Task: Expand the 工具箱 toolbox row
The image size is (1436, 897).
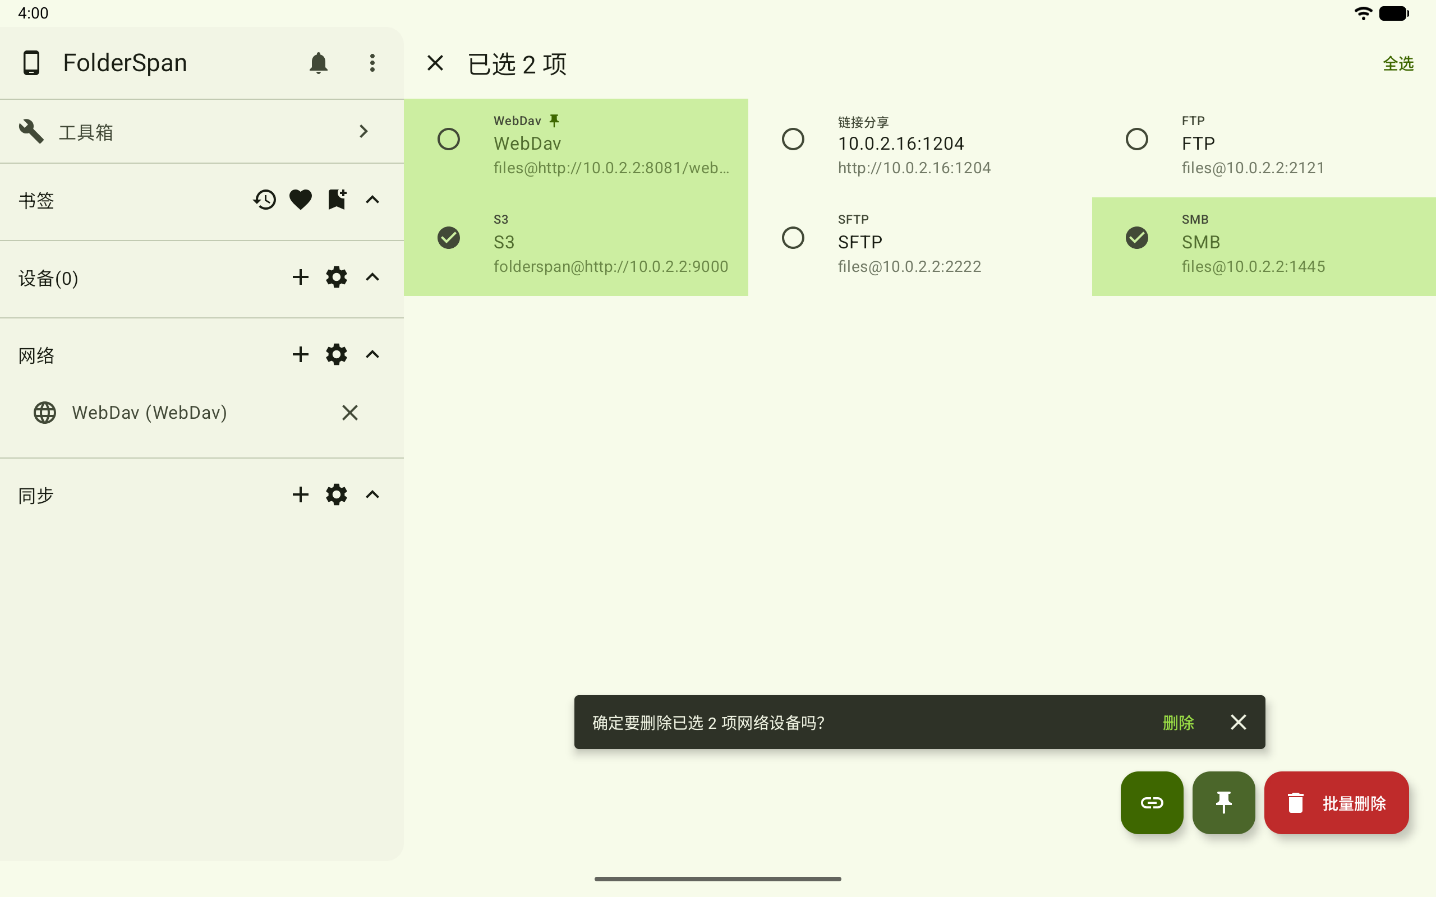Action: click(202, 131)
